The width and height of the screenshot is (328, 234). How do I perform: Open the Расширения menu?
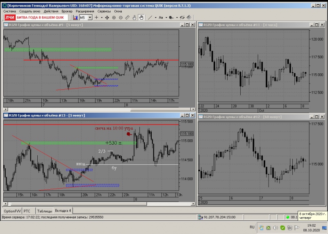coord(85,11)
